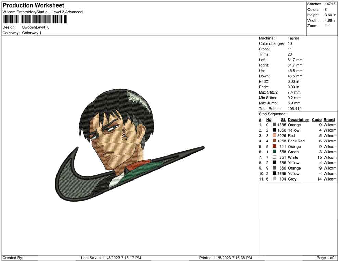Viewport: 339px width, 261px height.
Task: Click the 'Production Worksheet' heading
Action: tap(34, 5)
